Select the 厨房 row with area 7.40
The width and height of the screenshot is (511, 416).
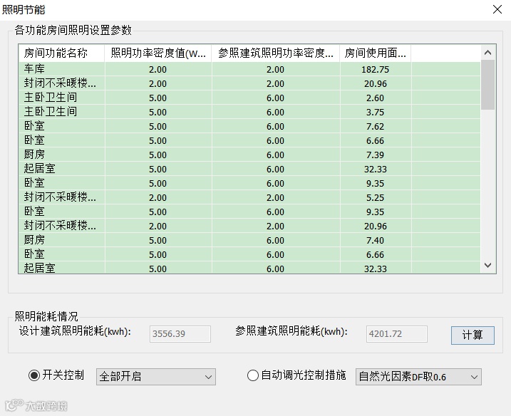249,240
